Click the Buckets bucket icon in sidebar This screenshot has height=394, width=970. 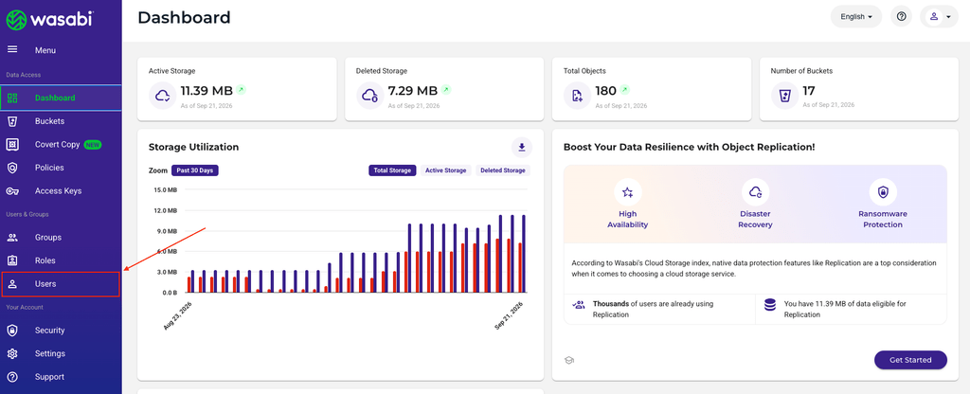coord(12,121)
